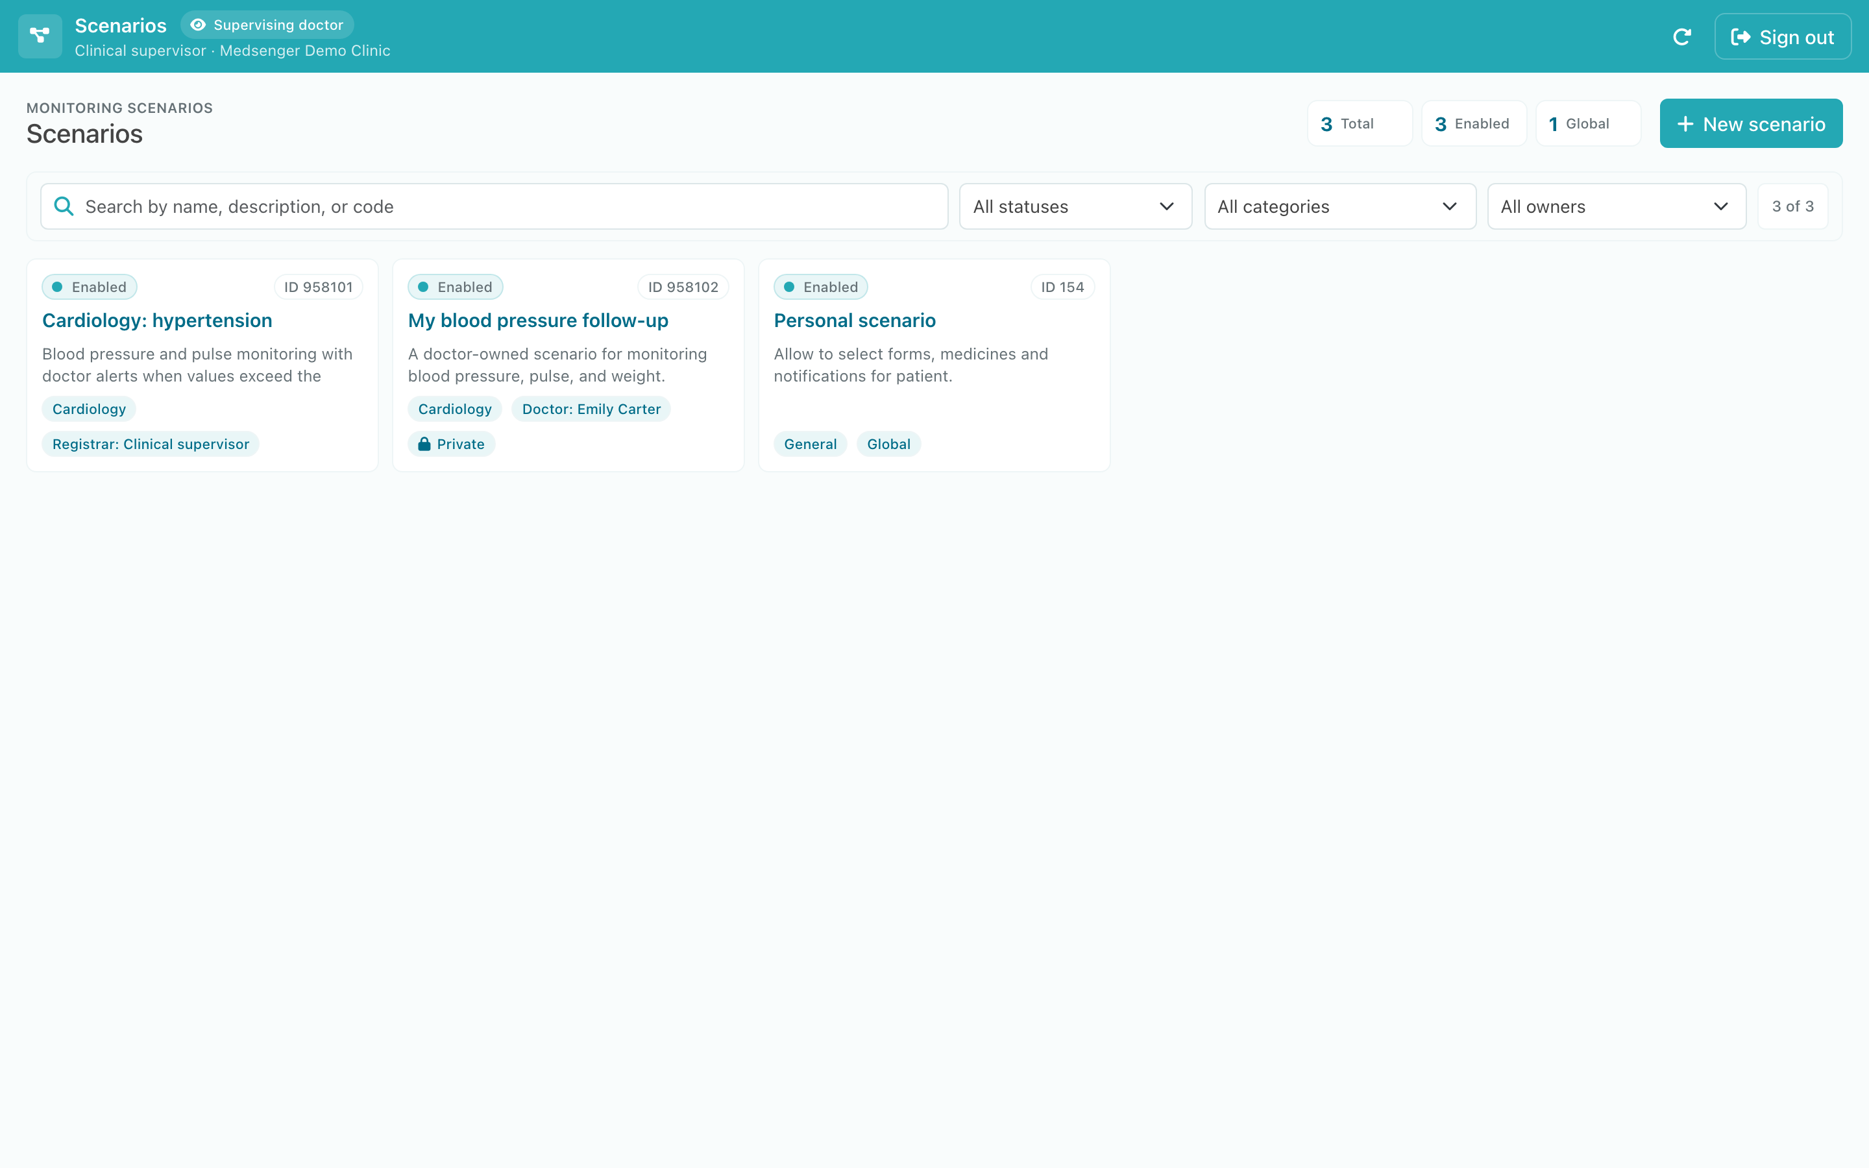Viewport: 1869px width, 1168px height.
Task: Click the Scenarios title in the header
Action: (x=121, y=25)
